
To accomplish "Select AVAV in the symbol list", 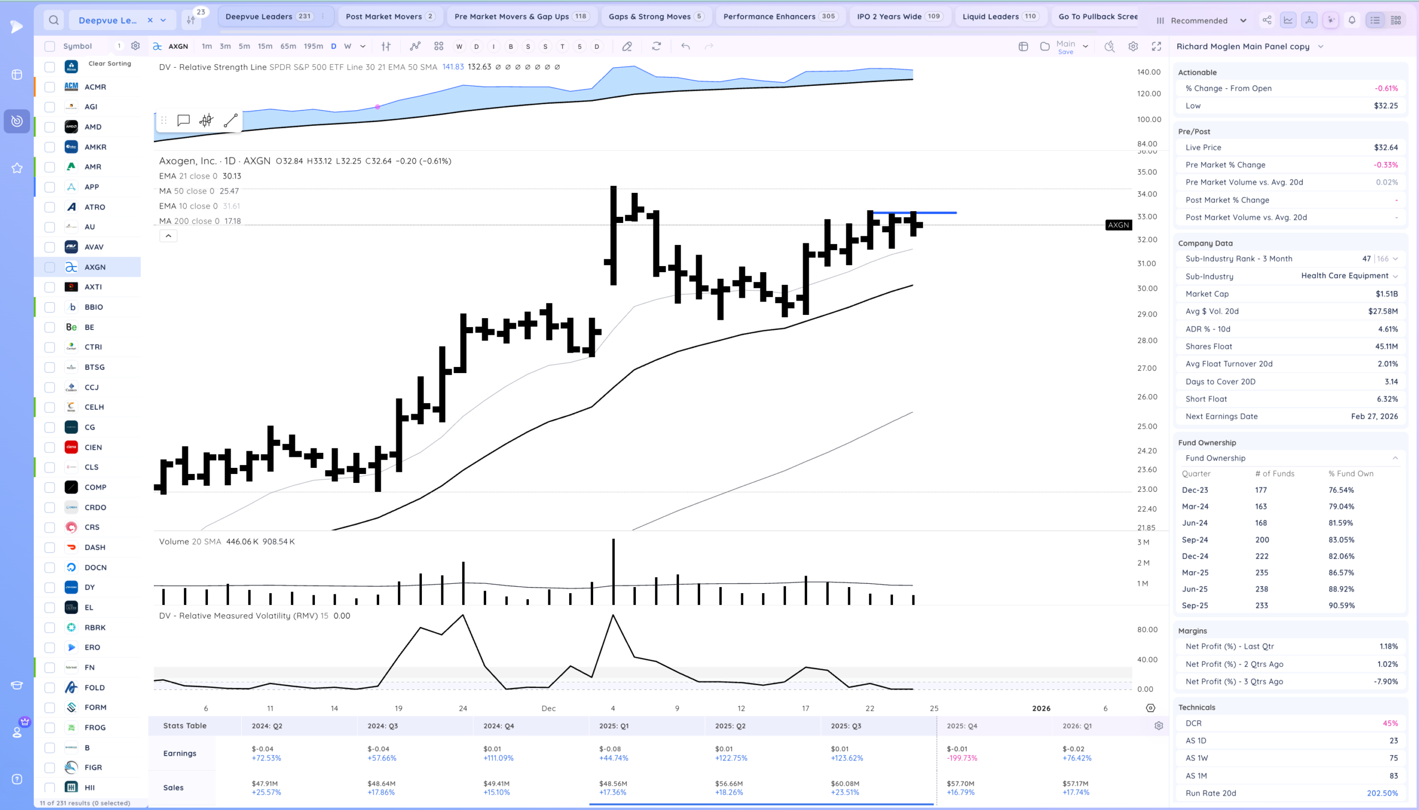I will click(94, 247).
